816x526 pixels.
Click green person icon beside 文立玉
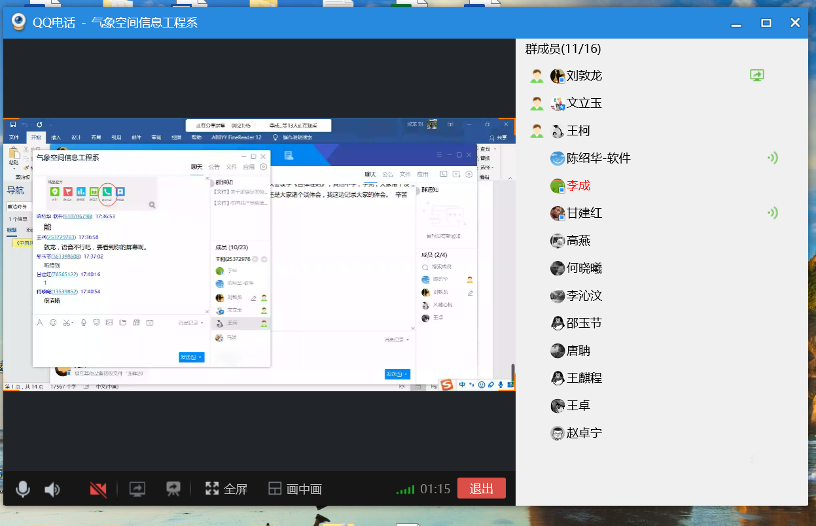[x=537, y=103]
